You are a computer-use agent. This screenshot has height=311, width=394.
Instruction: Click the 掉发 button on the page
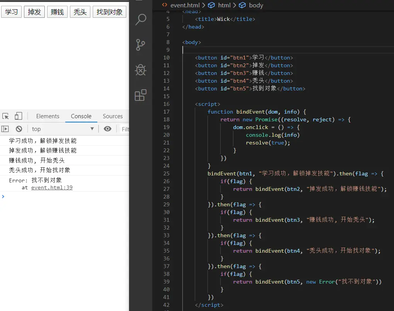pyautogui.click(x=34, y=12)
